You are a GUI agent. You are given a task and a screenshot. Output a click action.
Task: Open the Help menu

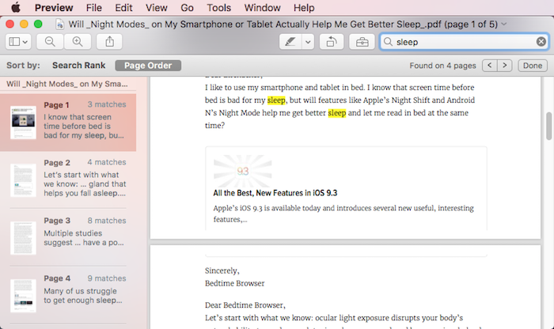pos(304,7)
